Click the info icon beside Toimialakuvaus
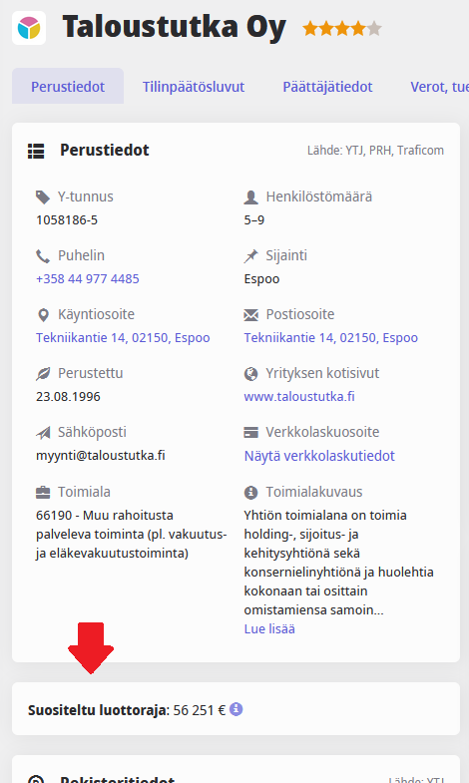 pyautogui.click(x=250, y=493)
